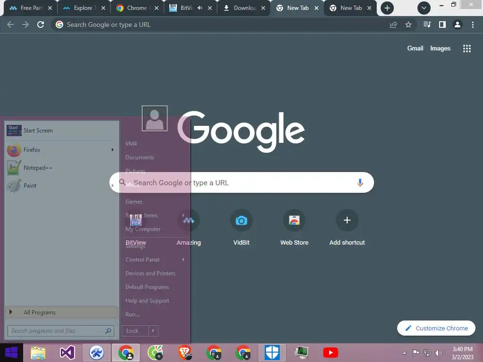Open the Chrome profile avatar menu
The image size is (483, 362).
pyautogui.click(x=458, y=25)
